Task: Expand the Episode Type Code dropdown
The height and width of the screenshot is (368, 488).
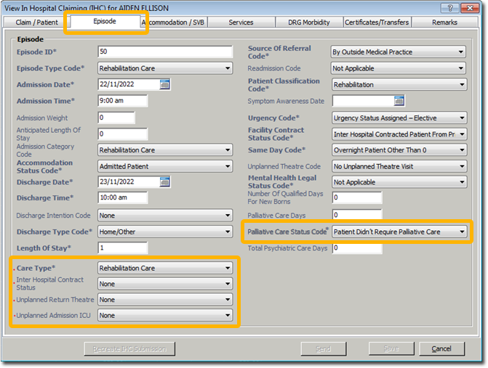Action: click(x=228, y=68)
